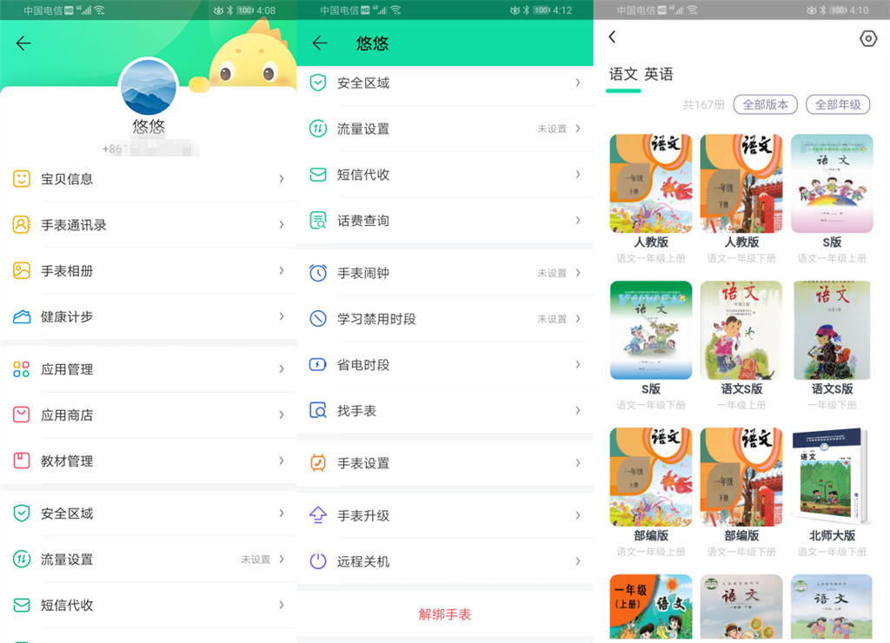Screen dimensions: 890x643
Task: Tap the 手表闹钟 alarm clock icon
Action: coord(319,273)
